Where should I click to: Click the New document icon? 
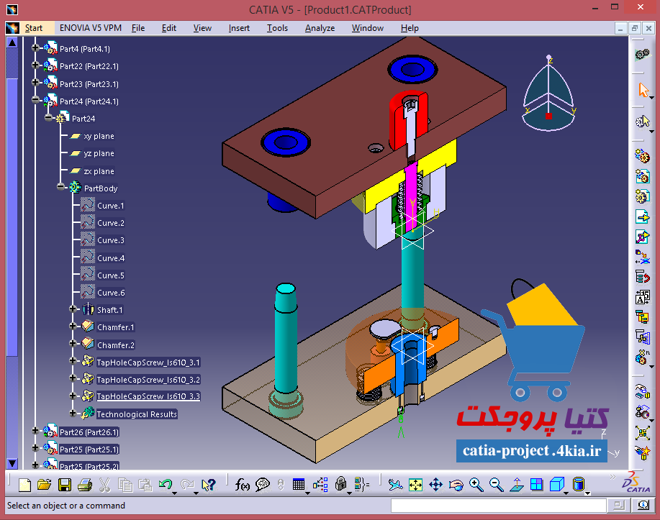(25, 485)
